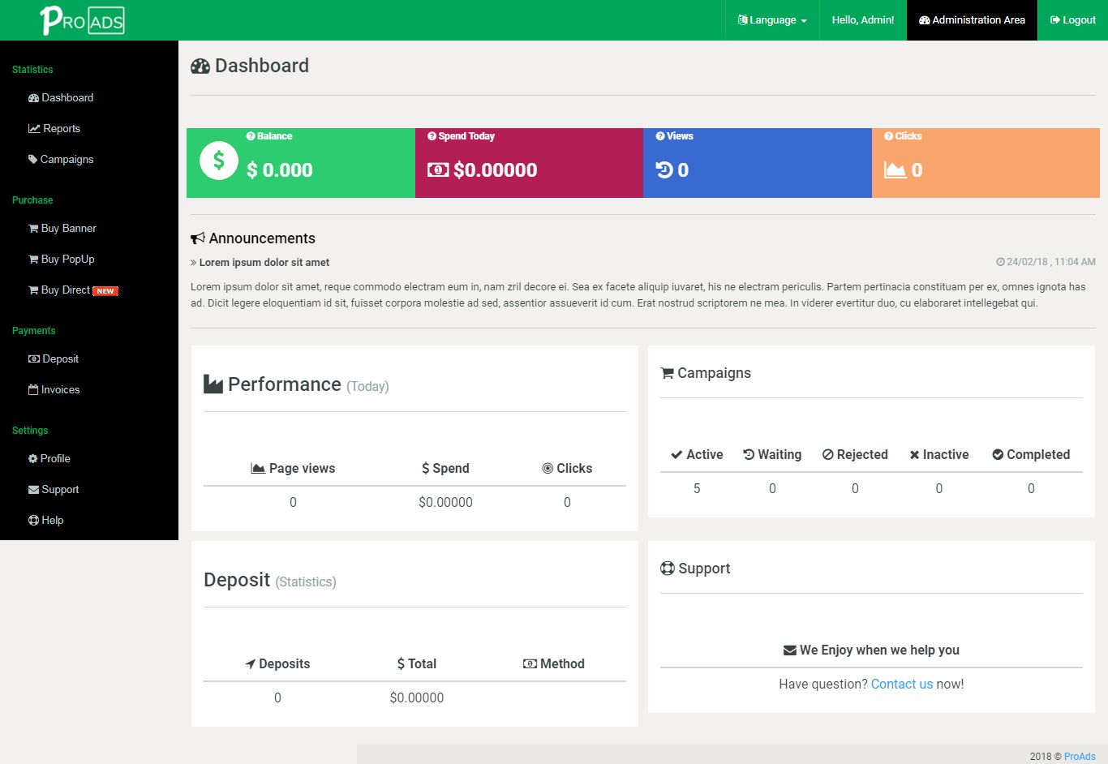Click the dollar circle icon on Balance card
This screenshot has height=764, width=1108.
coord(219,161)
